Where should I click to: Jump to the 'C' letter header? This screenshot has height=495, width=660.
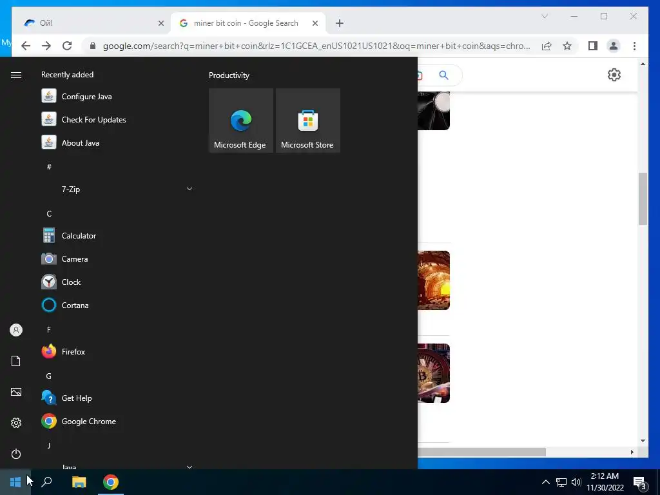(x=49, y=214)
